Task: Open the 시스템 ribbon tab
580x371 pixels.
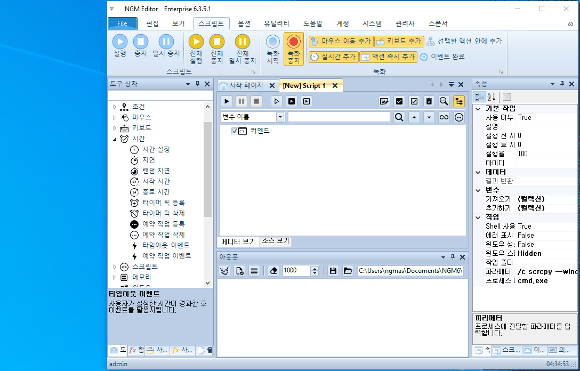Action: (x=372, y=23)
